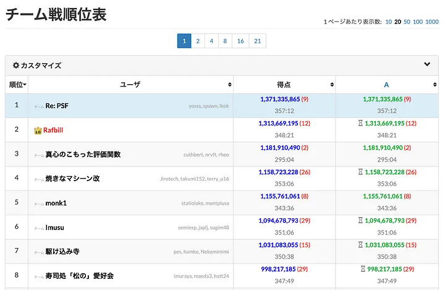Click the team name 焼きなマシーン改
445x290 pixels.
(x=72, y=179)
